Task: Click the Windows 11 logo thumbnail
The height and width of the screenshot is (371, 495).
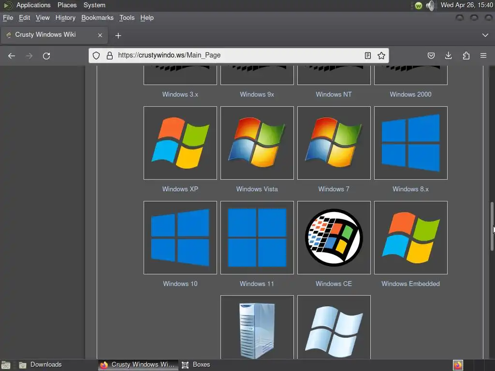Action: pos(257,238)
